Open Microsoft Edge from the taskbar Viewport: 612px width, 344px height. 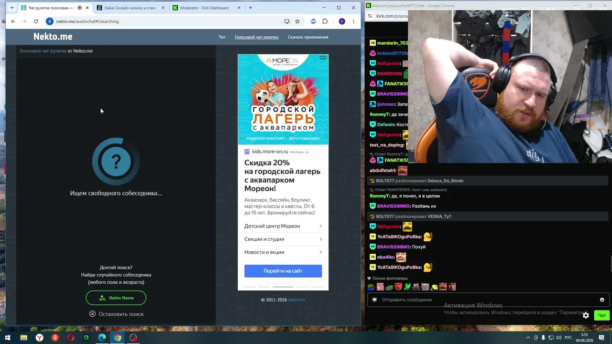(102, 338)
